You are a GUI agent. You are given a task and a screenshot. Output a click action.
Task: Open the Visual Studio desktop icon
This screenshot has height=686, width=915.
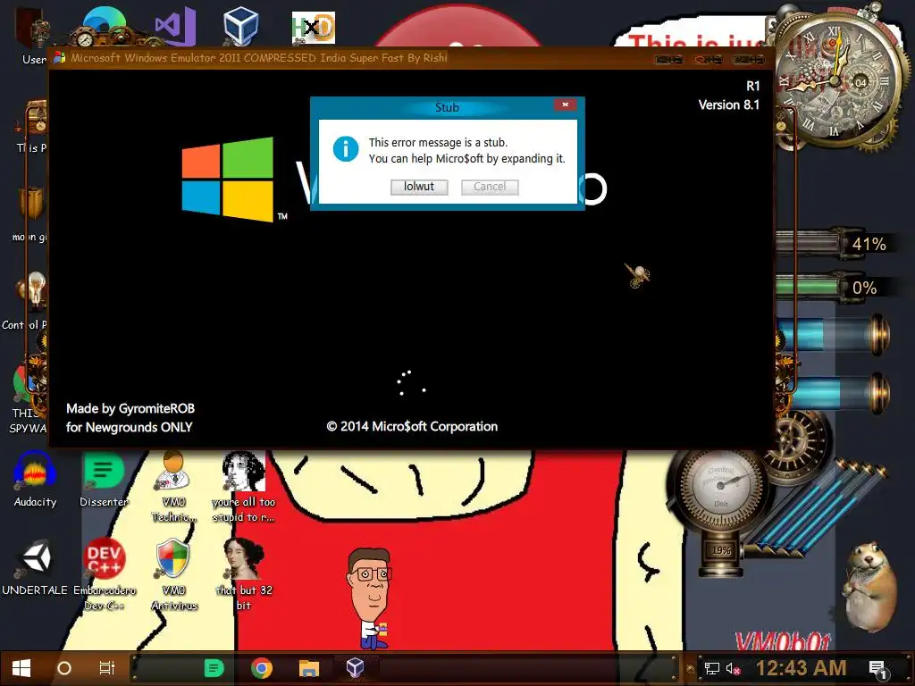click(x=175, y=27)
